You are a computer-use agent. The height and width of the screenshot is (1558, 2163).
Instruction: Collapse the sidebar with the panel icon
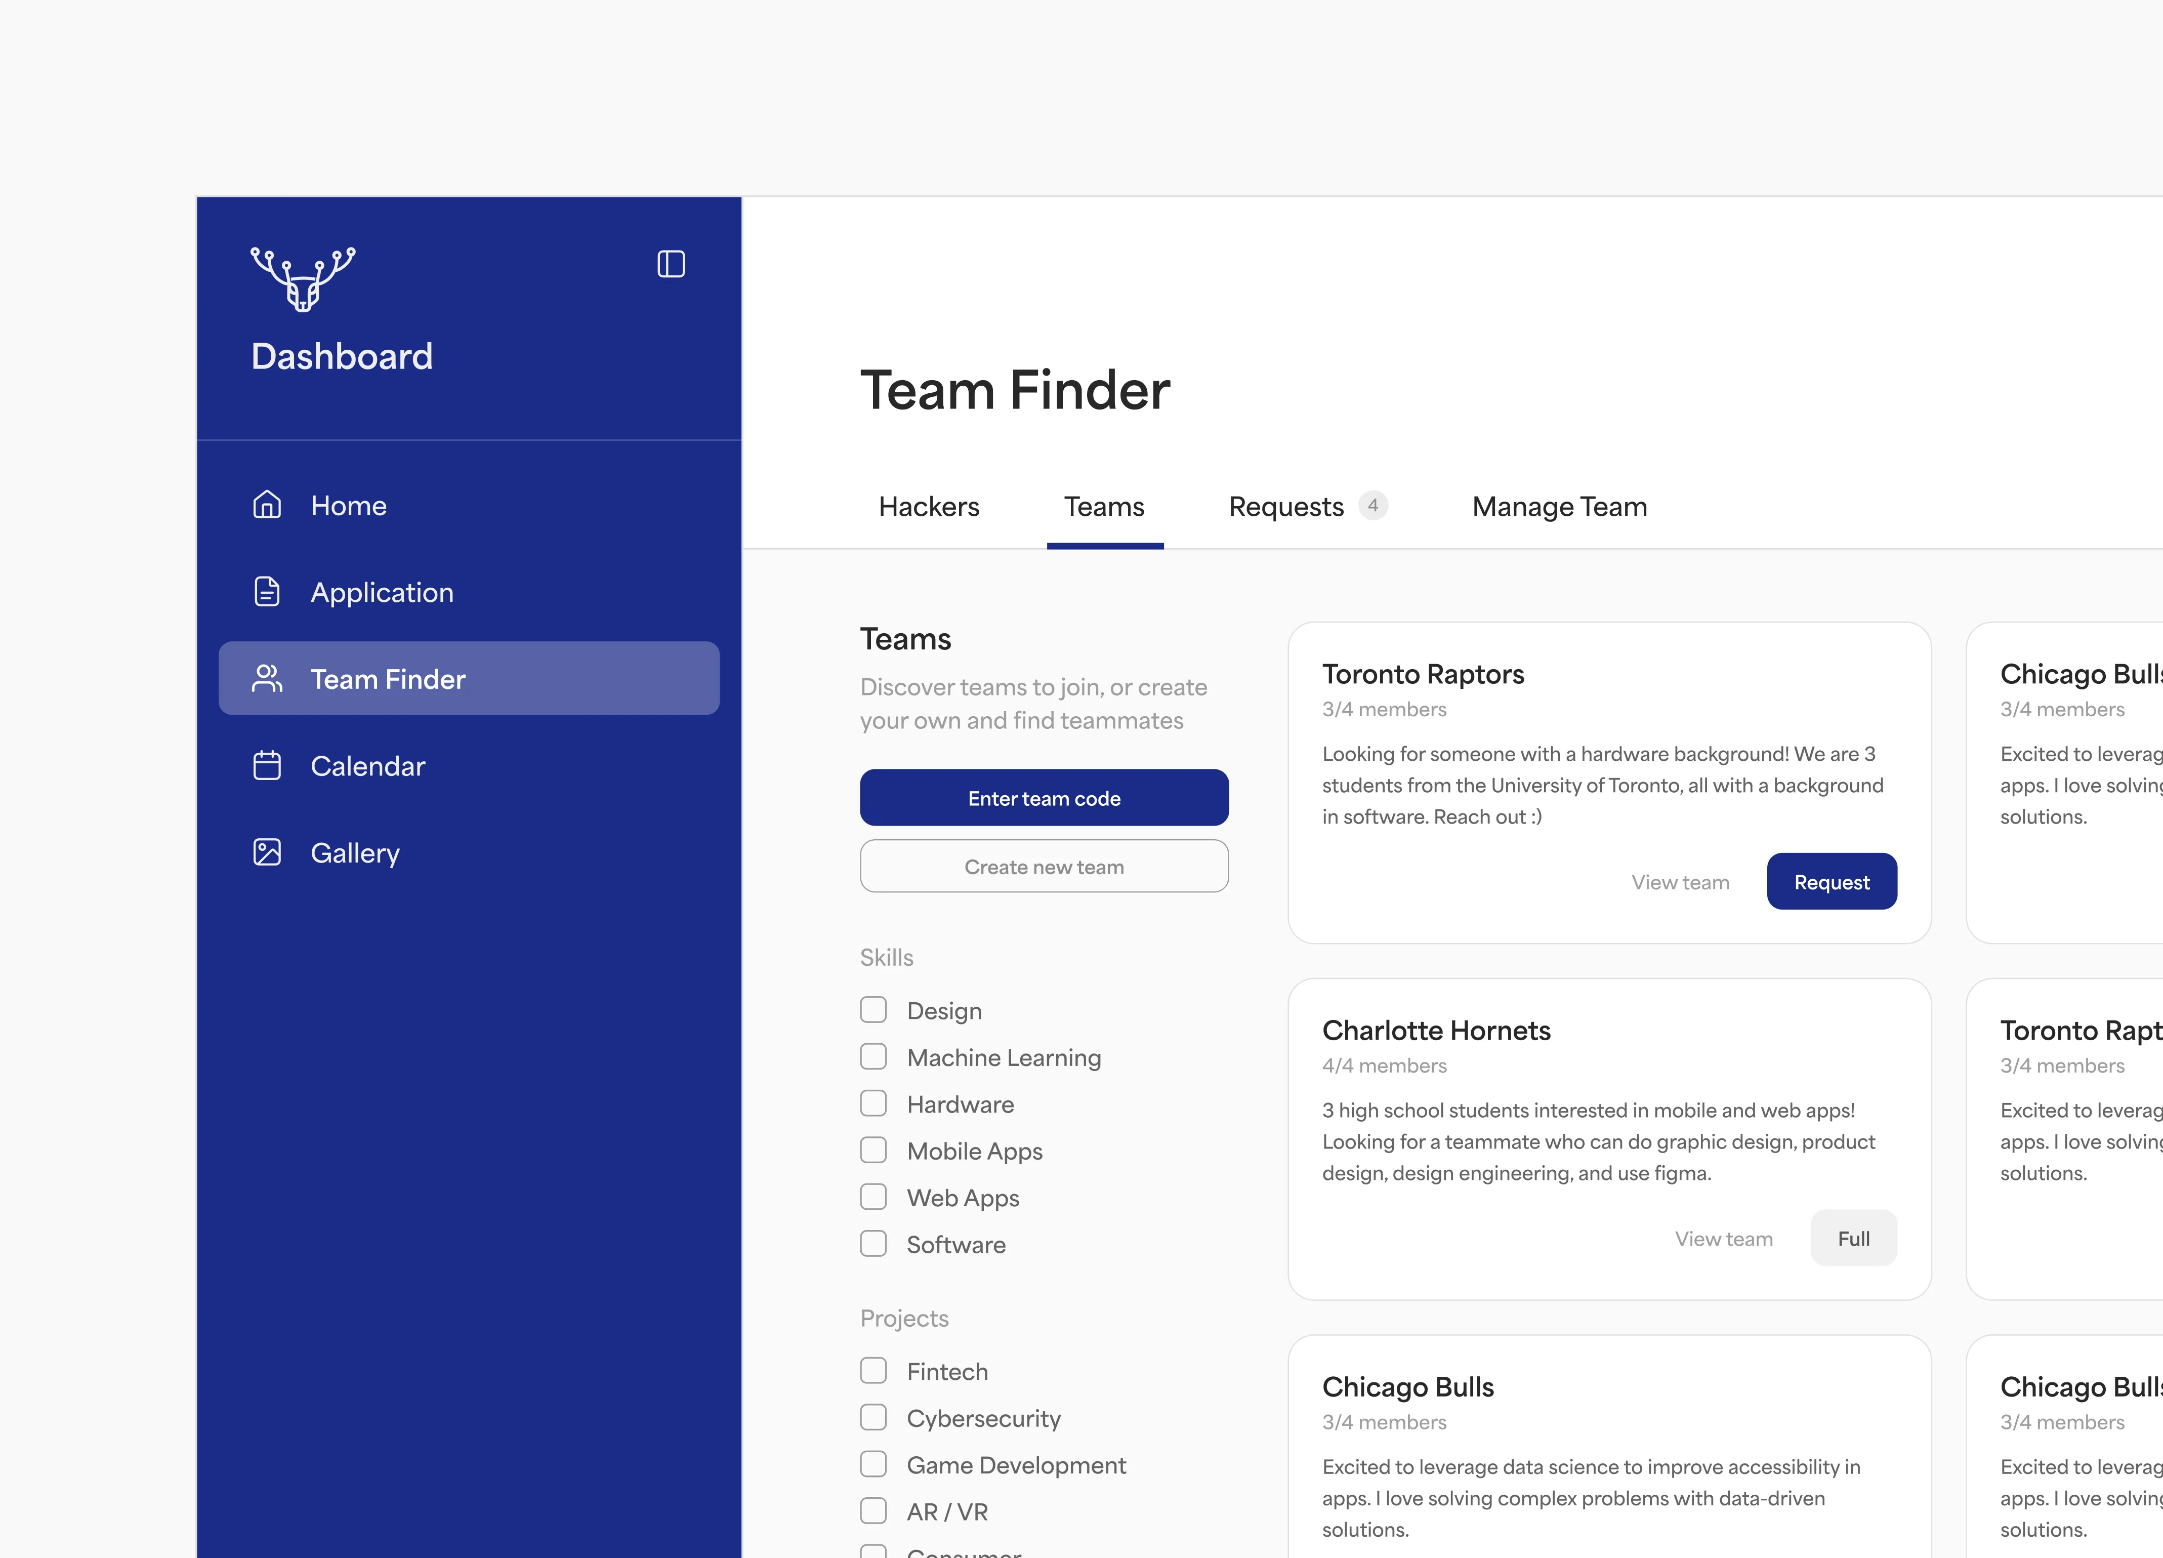point(672,264)
